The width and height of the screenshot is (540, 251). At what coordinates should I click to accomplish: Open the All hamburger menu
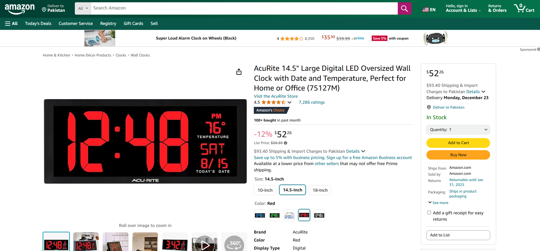point(11,23)
